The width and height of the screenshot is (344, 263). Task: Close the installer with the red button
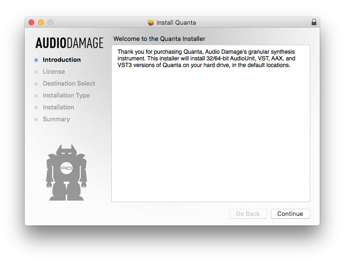(x=31, y=22)
